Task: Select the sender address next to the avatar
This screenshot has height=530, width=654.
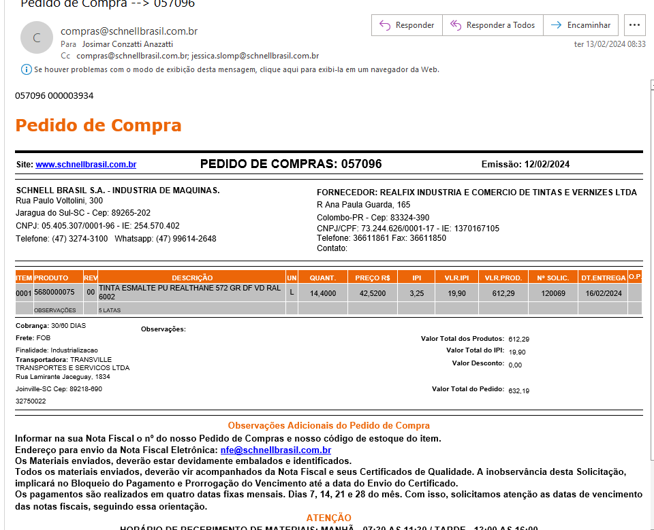Action: pyautogui.click(x=129, y=31)
